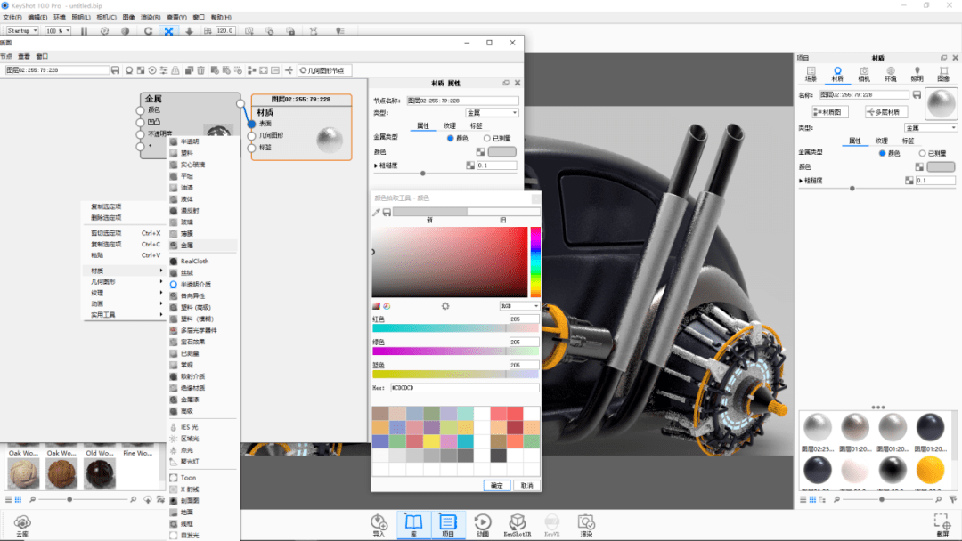Viewport: 962px width, 541px height.
Task: Pick the eyedropper tool in color picker
Action: (x=376, y=212)
